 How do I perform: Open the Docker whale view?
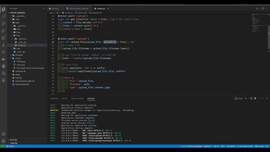point(3,59)
